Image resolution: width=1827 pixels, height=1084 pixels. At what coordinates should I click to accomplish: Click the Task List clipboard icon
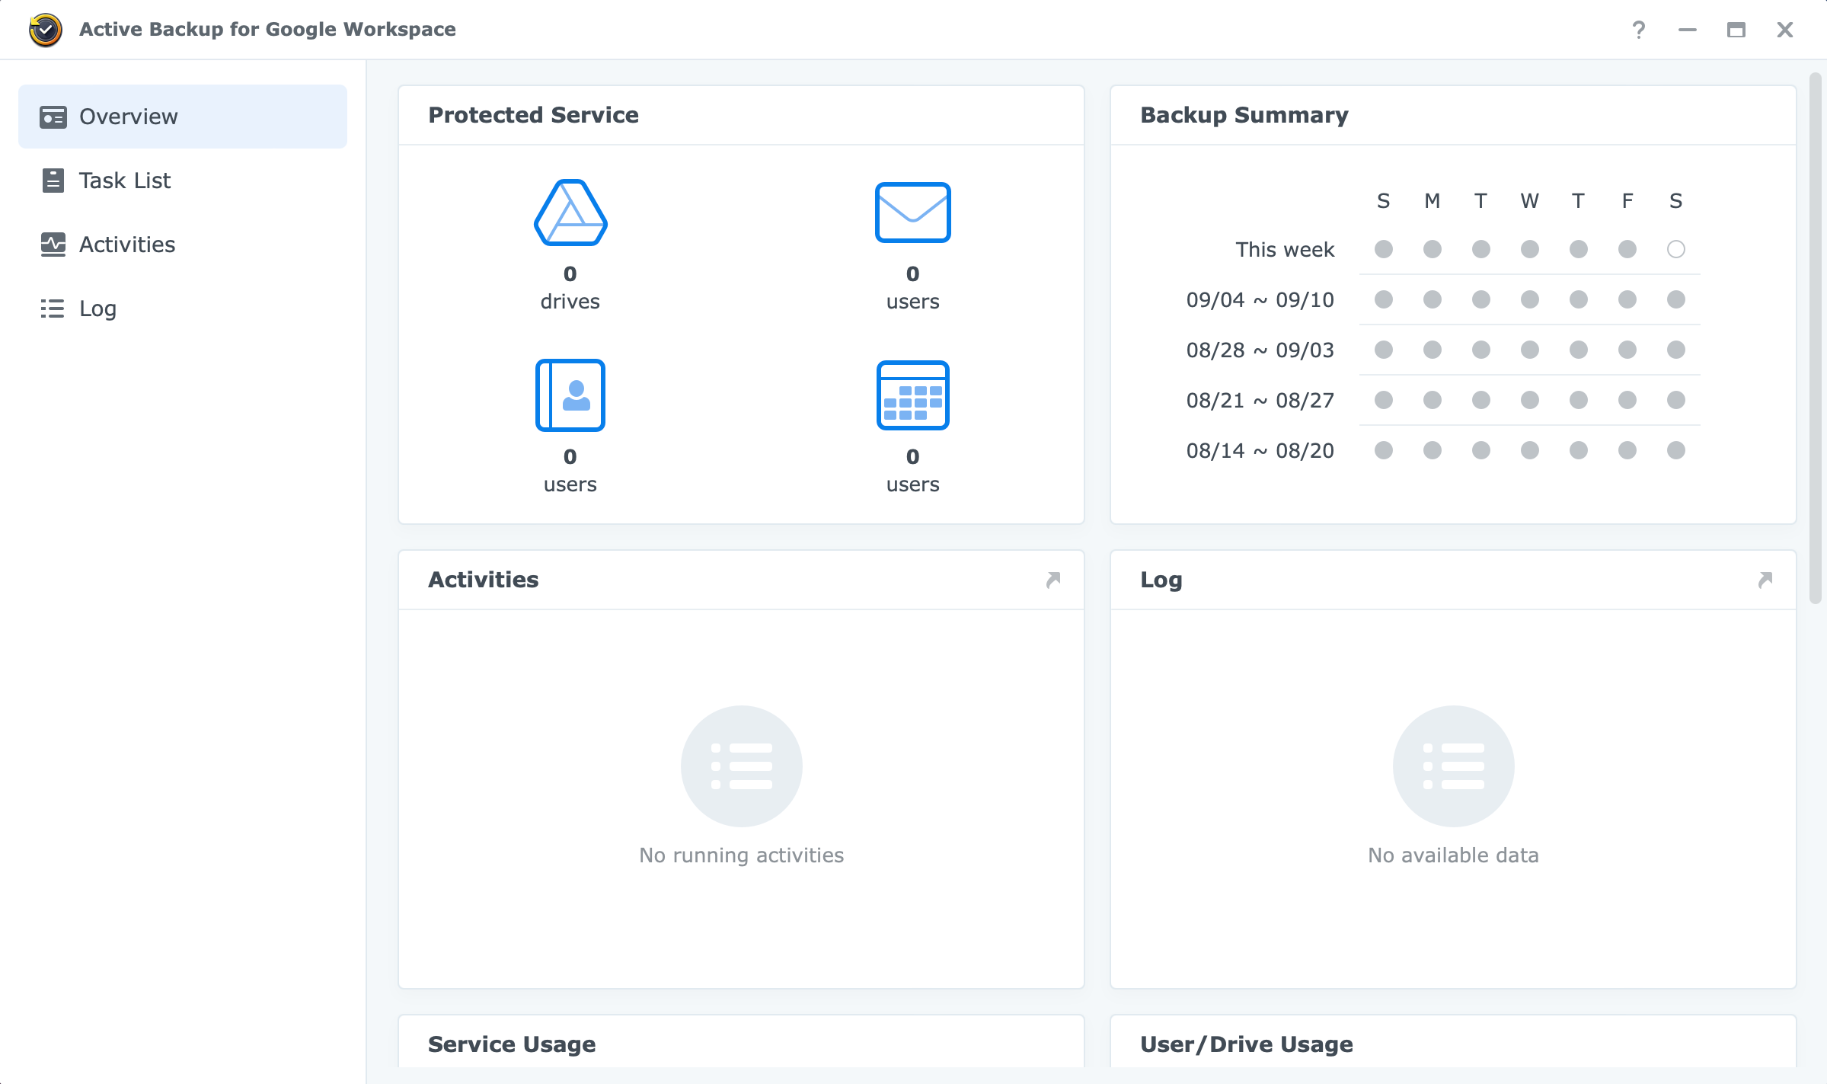[53, 181]
